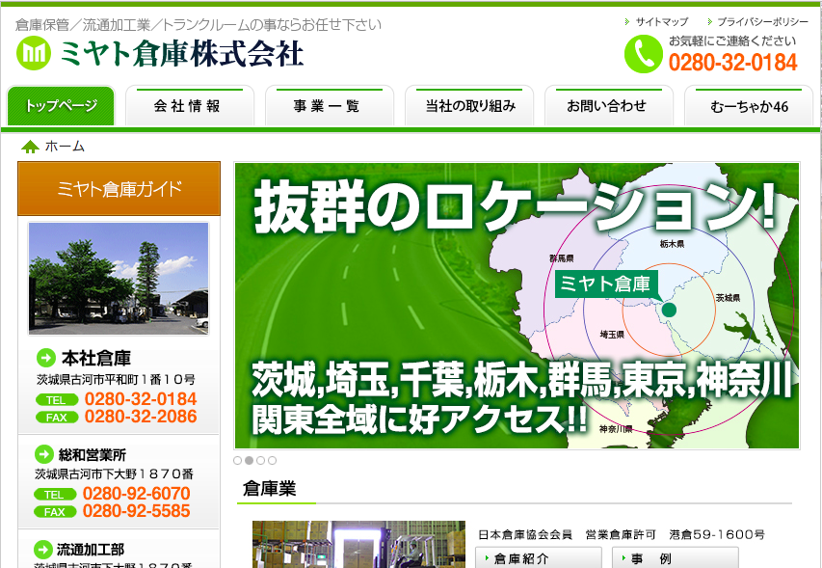Screen dimensions: 822x568
Task: Click phone number 0280-92-6070
Action: pos(136,494)
